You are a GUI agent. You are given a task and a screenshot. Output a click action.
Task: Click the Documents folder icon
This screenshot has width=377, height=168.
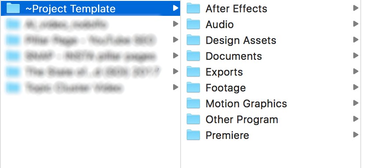pyautogui.click(x=193, y=56)
